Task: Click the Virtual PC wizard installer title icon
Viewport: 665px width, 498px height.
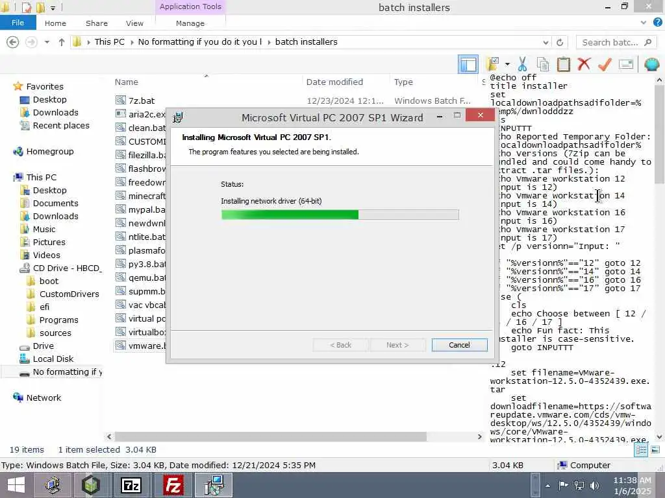Action: (x=178, y=117)
